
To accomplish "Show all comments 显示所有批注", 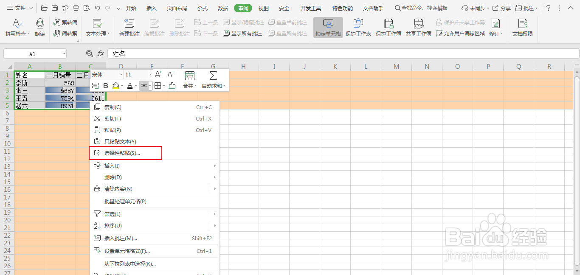I will 243,34.
